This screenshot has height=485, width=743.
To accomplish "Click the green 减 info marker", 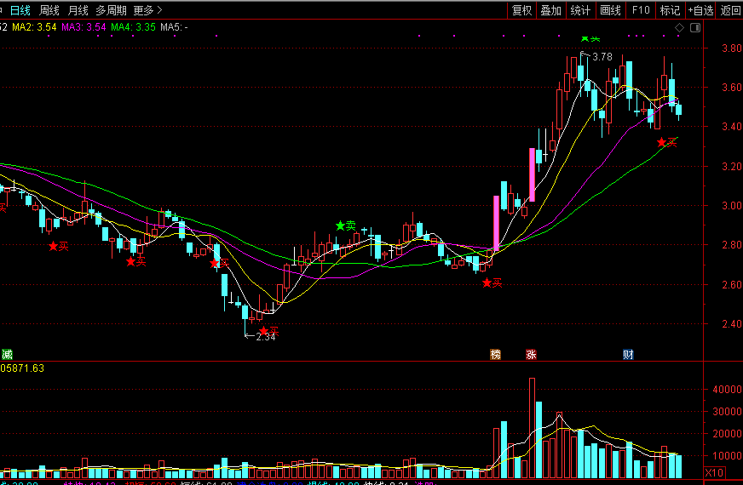I will [x=7, y=354].
